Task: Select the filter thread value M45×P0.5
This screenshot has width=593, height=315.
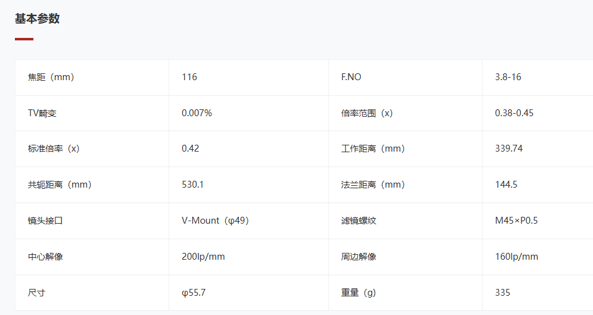Action: point(516,221)
